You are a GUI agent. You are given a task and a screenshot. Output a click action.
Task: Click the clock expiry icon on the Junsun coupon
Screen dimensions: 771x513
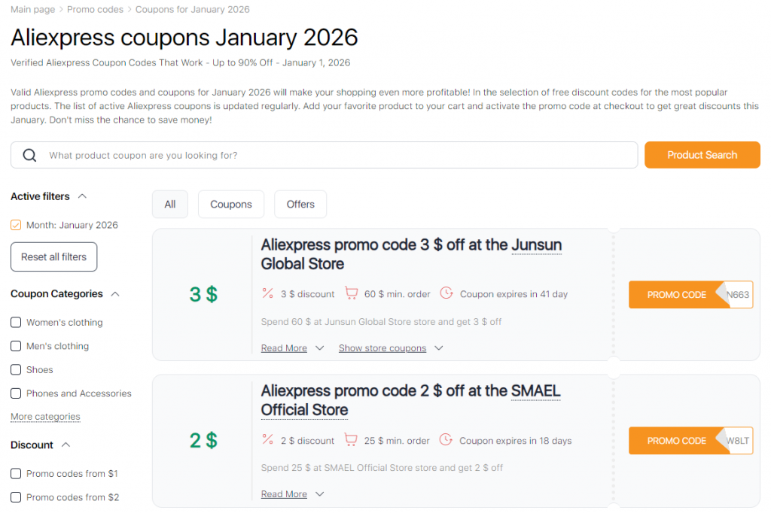(446, 293)
